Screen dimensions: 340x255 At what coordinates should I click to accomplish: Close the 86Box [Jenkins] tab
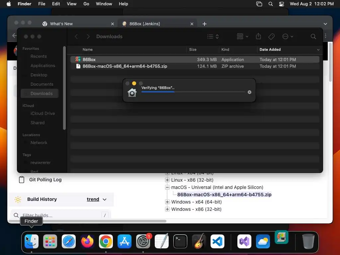click(192, 24)
